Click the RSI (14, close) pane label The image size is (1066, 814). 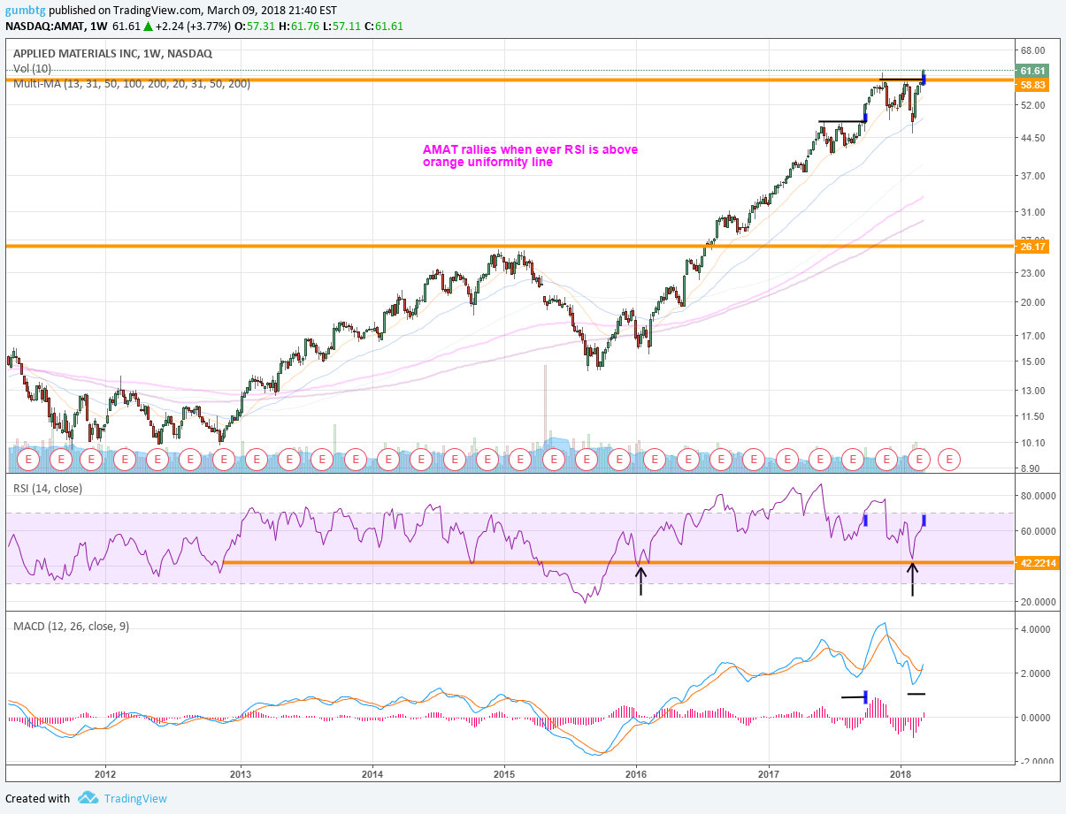(48, 489)
